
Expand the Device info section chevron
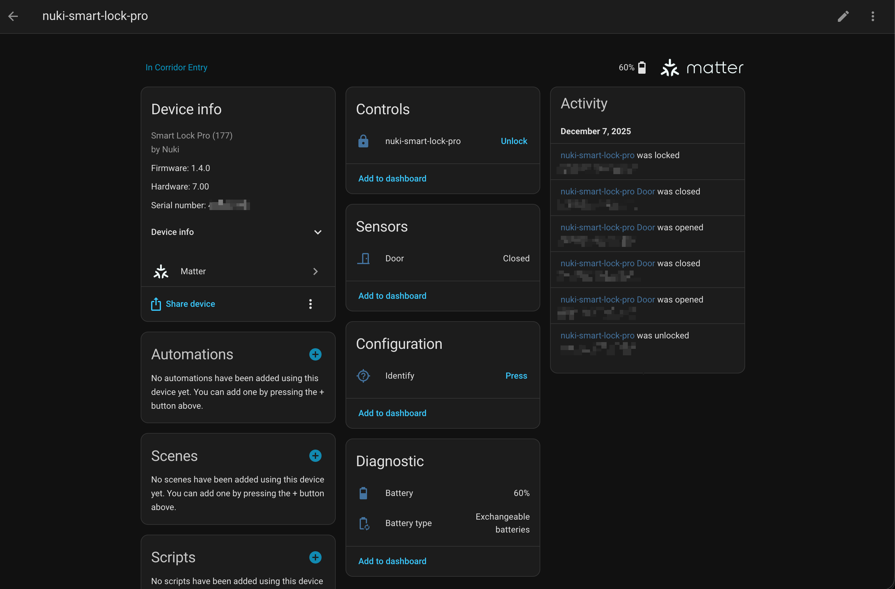coord(317,232)
